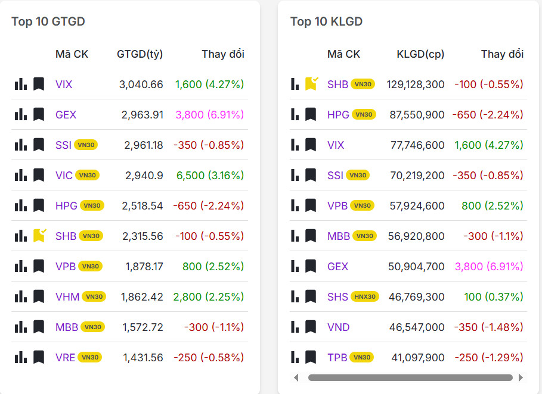Open chart icon for TPB row
The height and width of the screenshot is (394, 542).
pyautogui.click(x=295, y=357)
